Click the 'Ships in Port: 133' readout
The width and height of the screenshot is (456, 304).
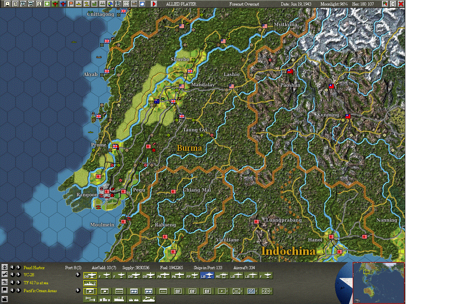pos(208,268)
